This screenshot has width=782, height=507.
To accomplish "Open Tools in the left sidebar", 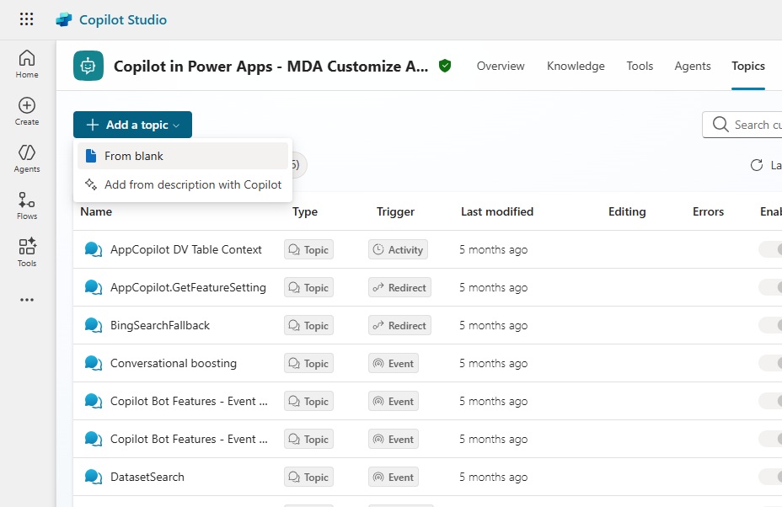I will [27, 253].
